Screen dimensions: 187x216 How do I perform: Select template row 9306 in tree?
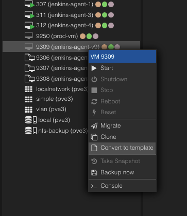point(45,58)
